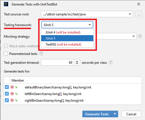Uncheck rightBinSearch member checkbox
Image resolution: width=145 pixels, height=120 pixels.
pyautogui.click(x=7, y=100)
